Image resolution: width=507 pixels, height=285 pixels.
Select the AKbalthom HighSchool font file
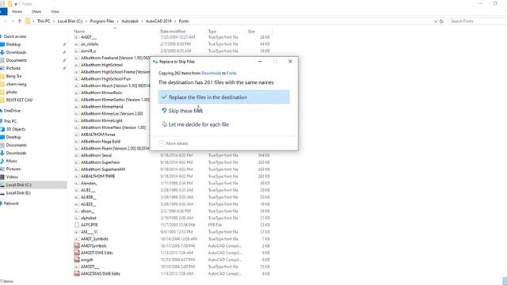click(x=101, y=65)
